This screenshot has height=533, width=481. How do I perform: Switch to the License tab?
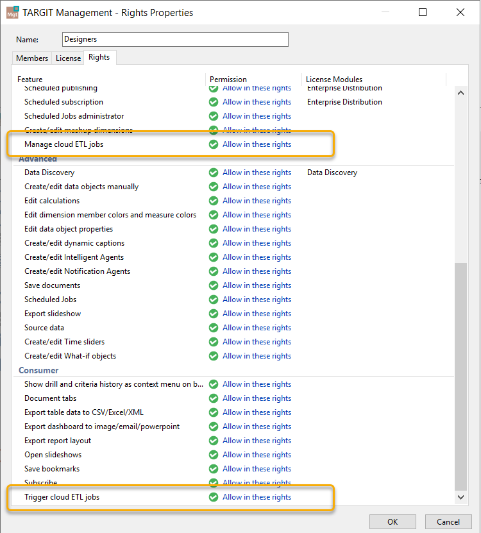pyautogui.click(x=68, y=58)
